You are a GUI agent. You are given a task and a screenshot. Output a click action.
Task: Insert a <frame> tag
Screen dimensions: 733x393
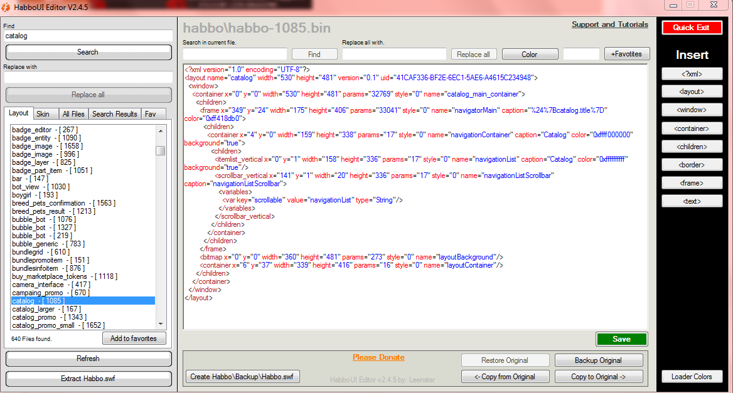(692, 184)
